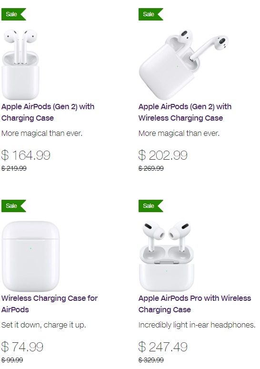Click crossed-out $ 219.99 original price
260x369 pixels.
click(14, 168)
